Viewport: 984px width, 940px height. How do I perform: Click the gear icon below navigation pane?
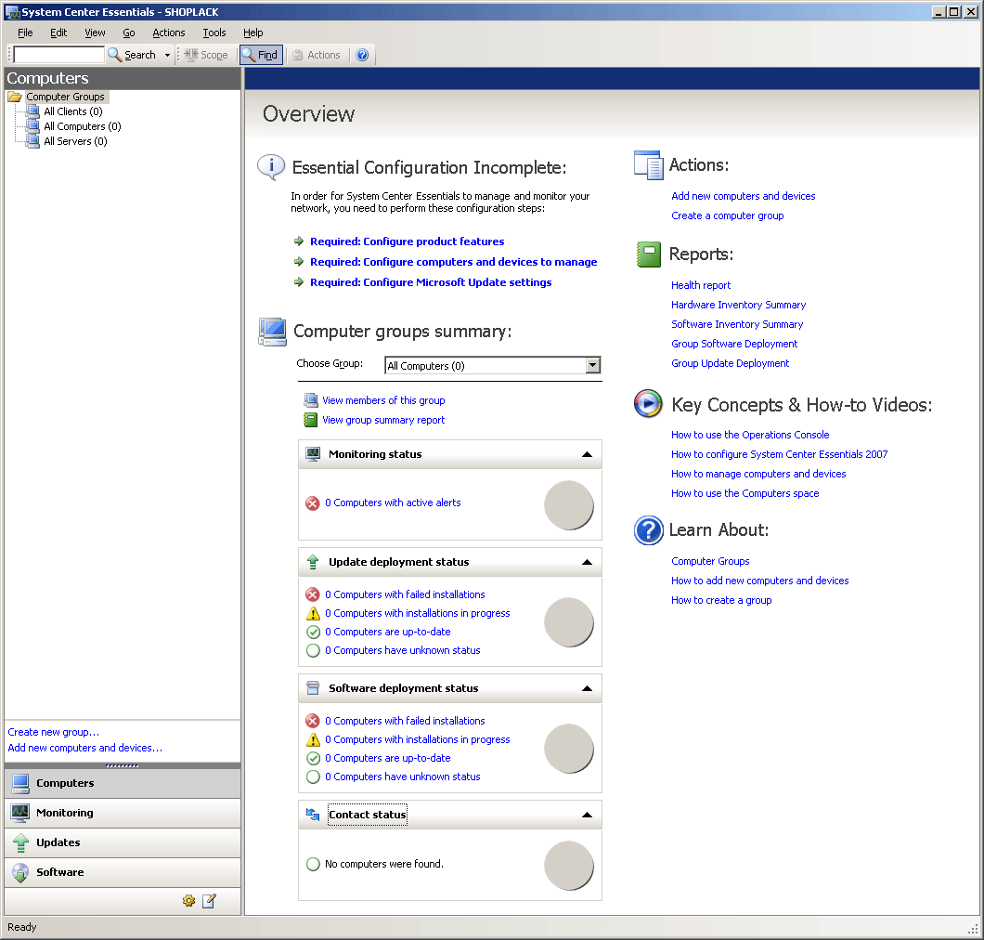coord(188,901)
